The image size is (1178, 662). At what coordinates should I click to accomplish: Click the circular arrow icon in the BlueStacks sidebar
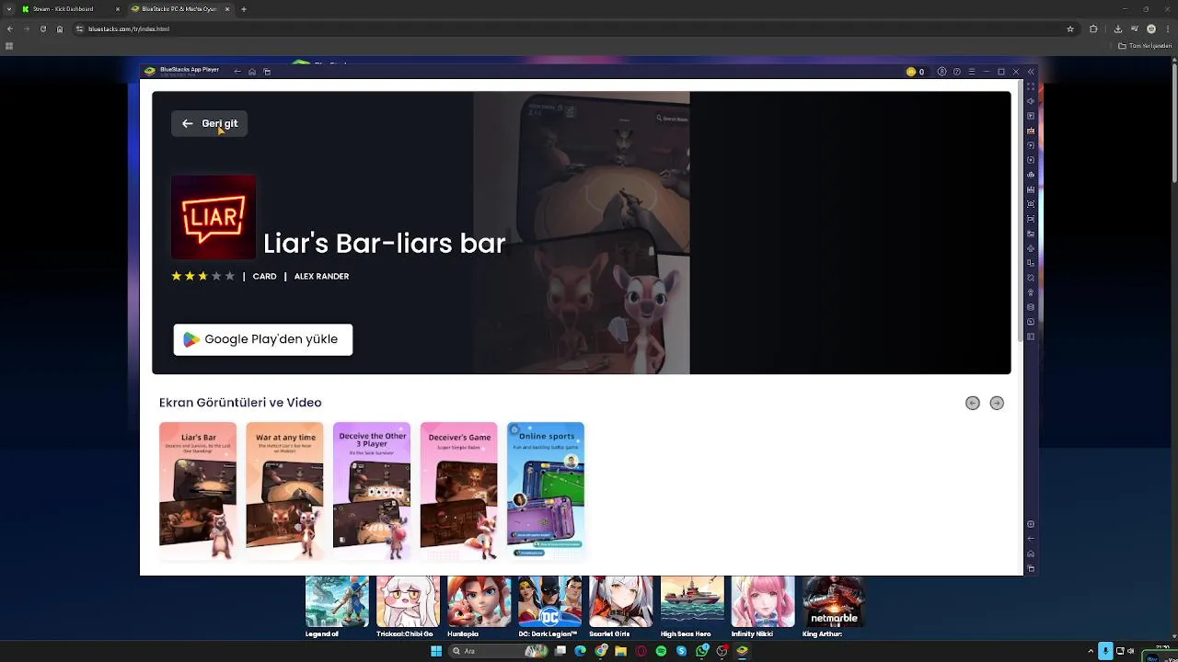coord(1031,145)
